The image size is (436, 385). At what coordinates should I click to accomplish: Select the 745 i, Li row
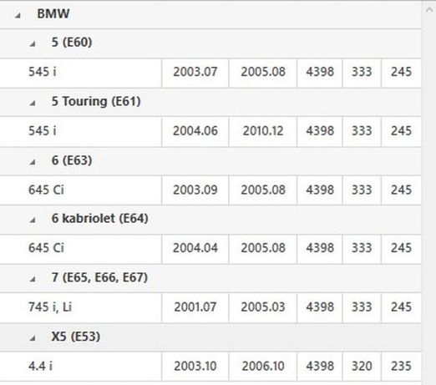210,308
